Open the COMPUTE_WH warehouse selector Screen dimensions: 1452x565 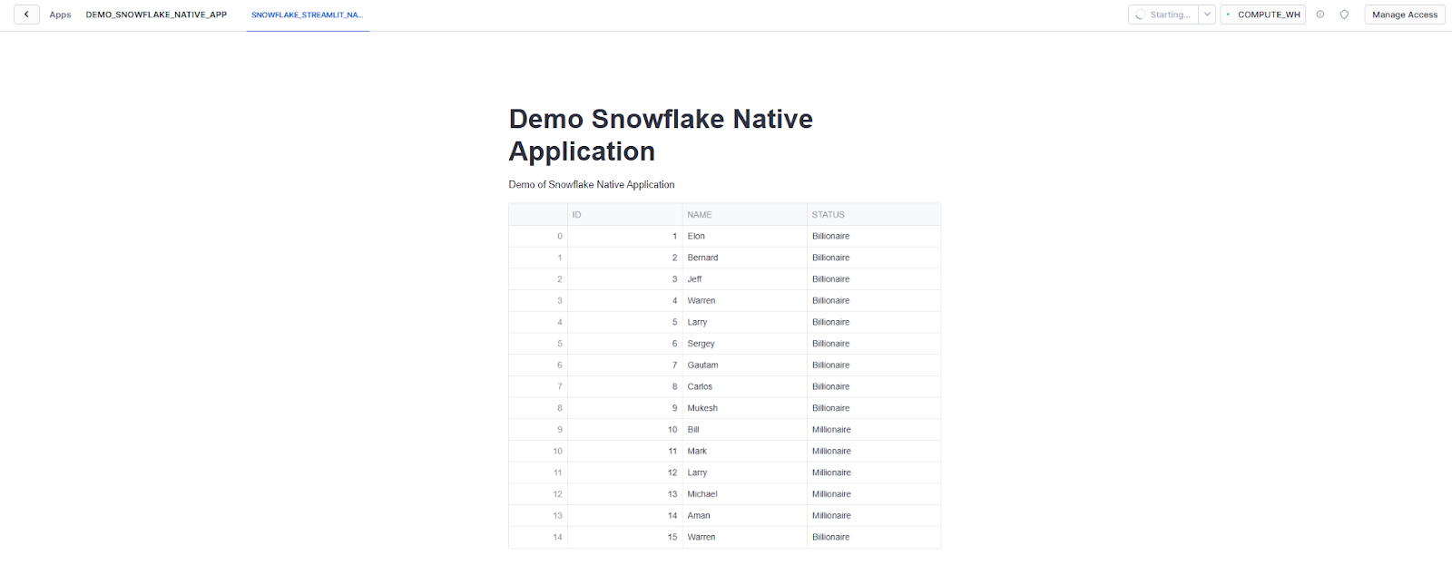click(x=1263, y=15)
